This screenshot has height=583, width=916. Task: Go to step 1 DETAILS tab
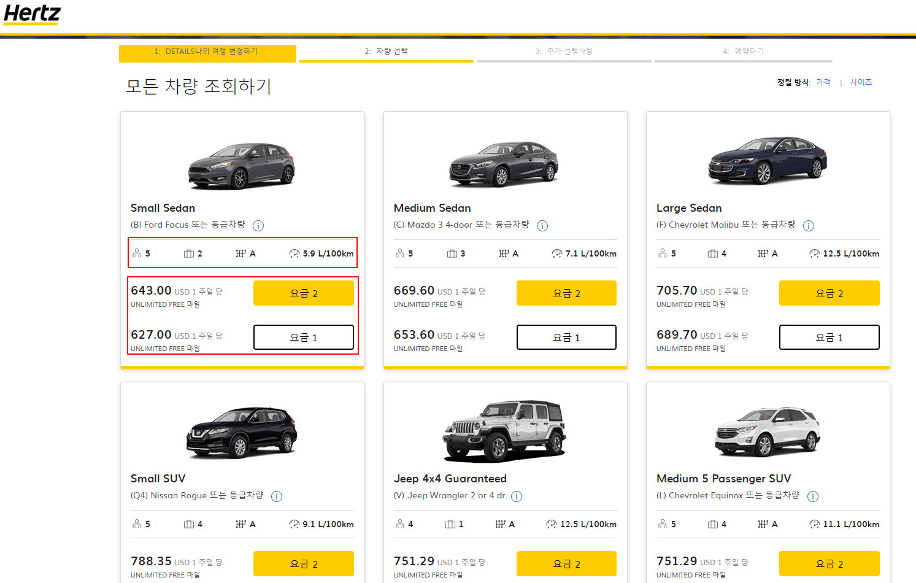207,53
